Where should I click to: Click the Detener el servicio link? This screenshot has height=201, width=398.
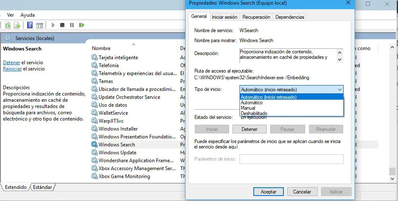[11, 62]
